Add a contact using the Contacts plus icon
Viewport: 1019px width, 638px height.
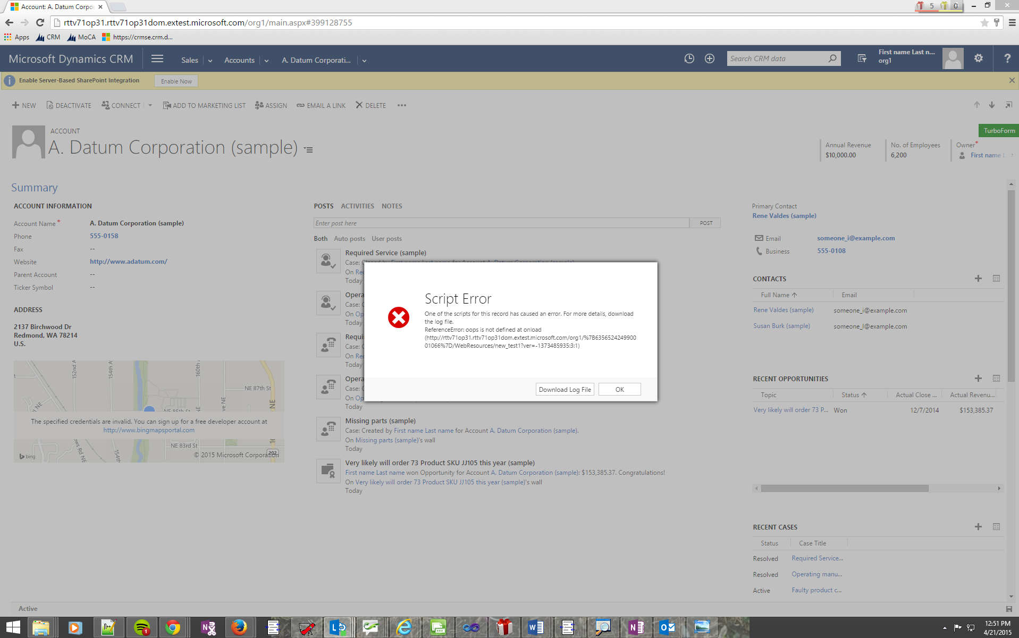[x=978, y=278]
